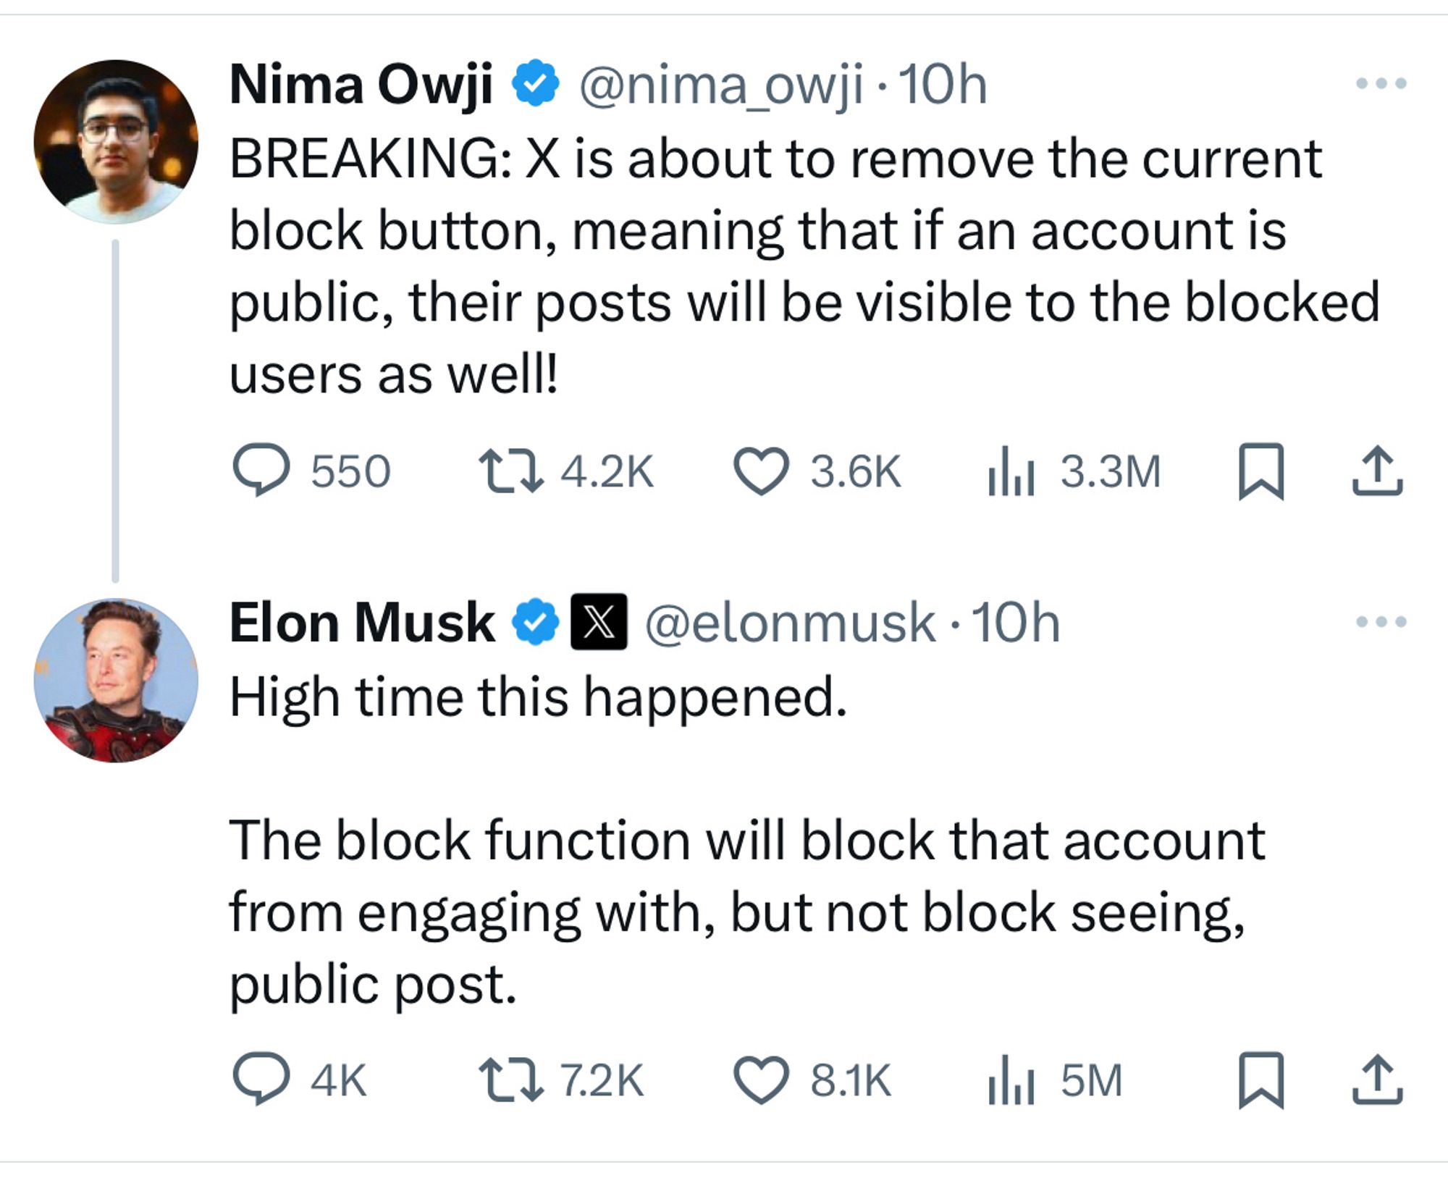Image resolution: width=1448 pixels, height=1186 pixels.
Task: Click the Elon Musk display name
Action: tap(362, 623)
